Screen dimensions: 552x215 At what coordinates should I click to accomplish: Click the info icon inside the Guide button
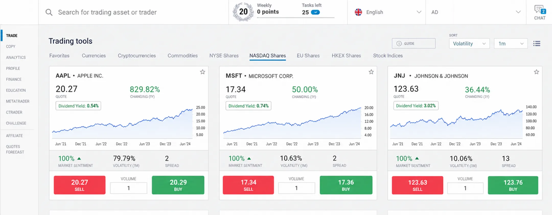(399, 44)
